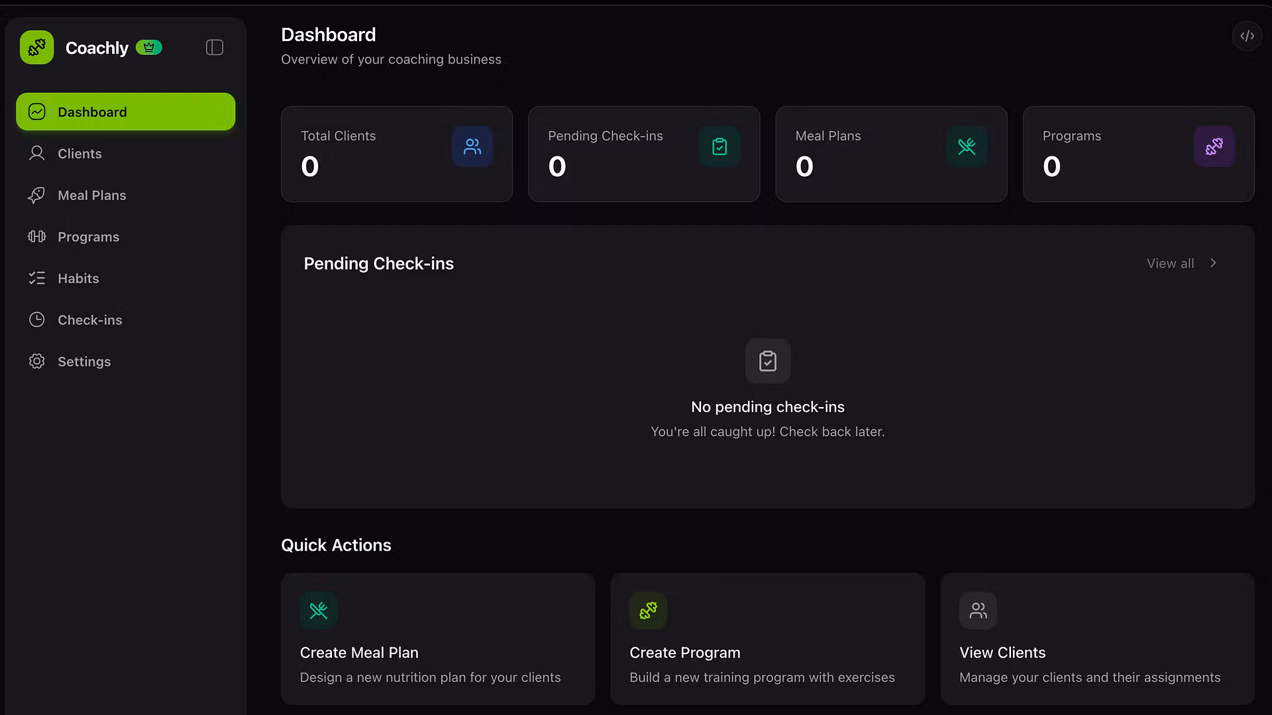This screenshot has height=715, width=1272.
Task: Click the Pending Check-ins clipboard icon
Action: tap(719, 146)
